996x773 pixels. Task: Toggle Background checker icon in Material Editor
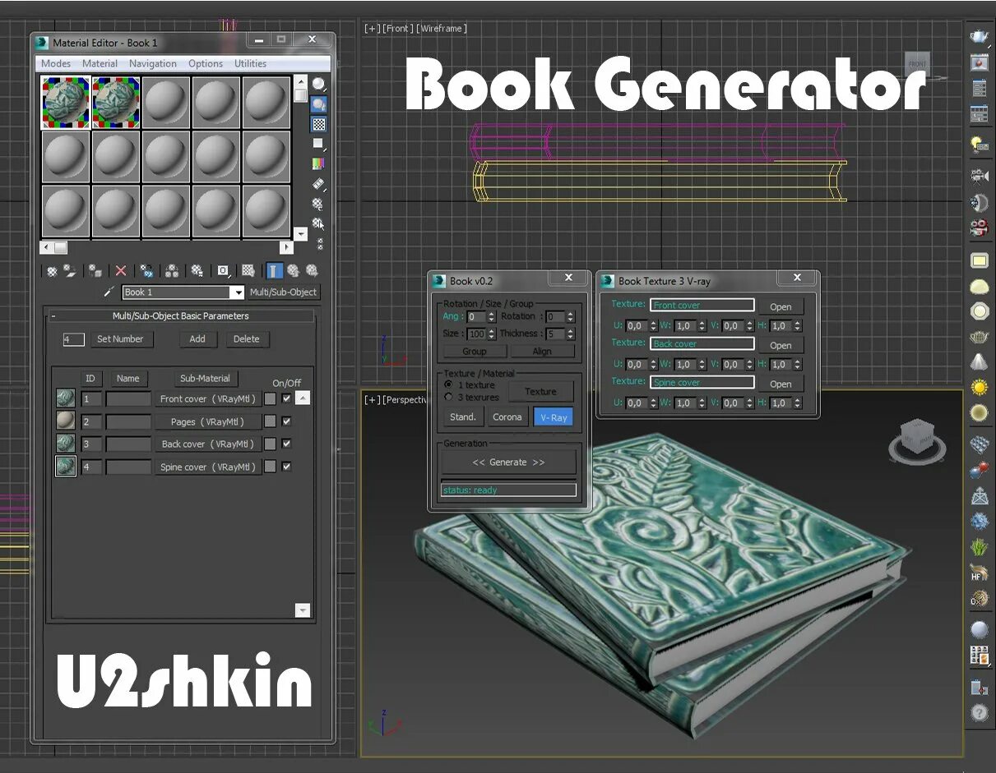[x=318, y=124]
